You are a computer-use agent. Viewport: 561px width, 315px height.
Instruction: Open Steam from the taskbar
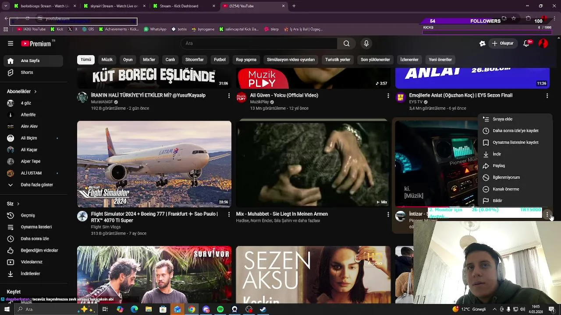click(263, 309)
